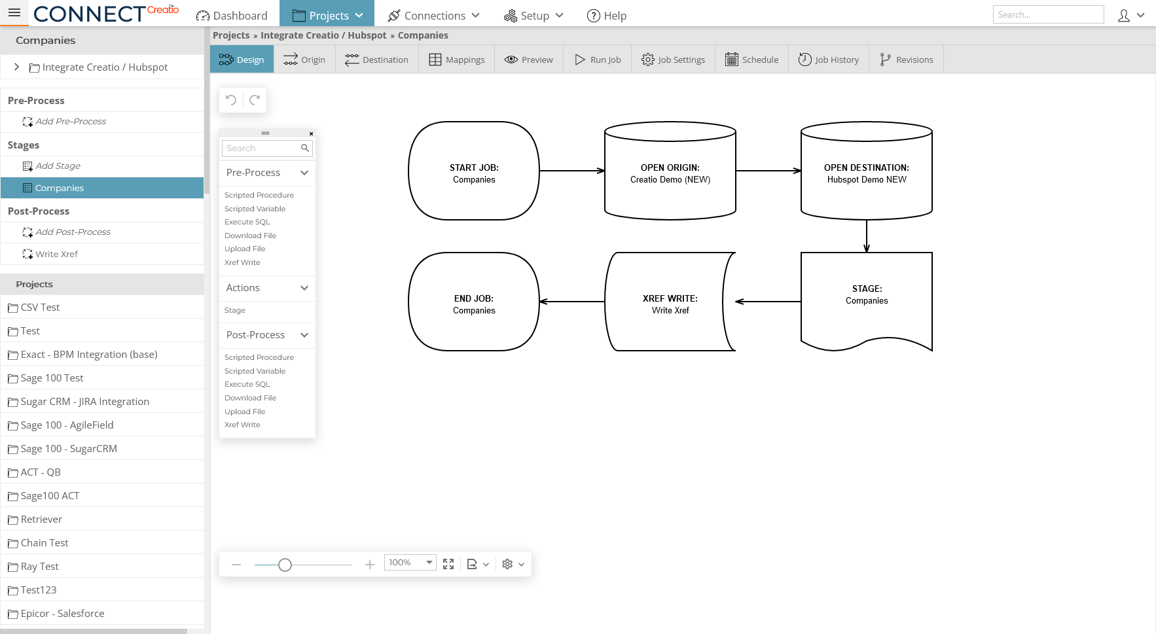Expand the Integrate Creatio / Hubspot project

[x=16, y=67]
